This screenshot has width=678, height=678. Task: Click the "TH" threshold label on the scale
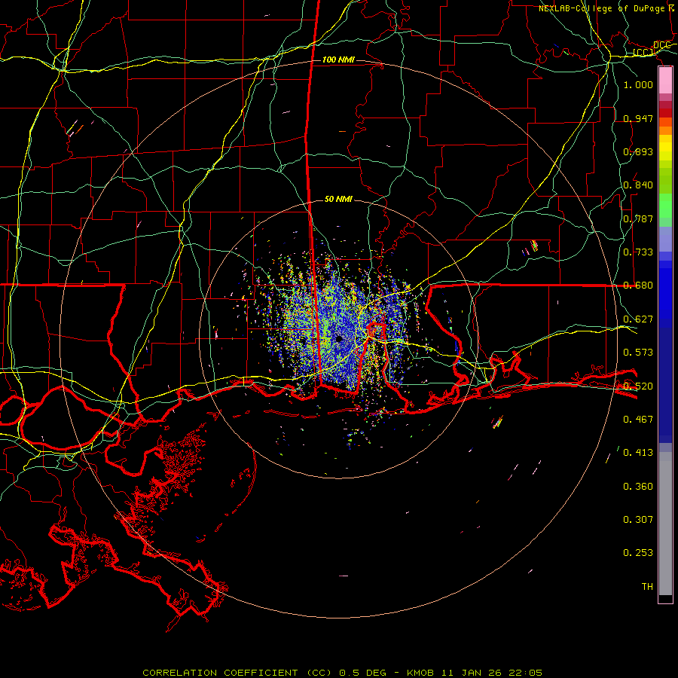tap(647, 587)
